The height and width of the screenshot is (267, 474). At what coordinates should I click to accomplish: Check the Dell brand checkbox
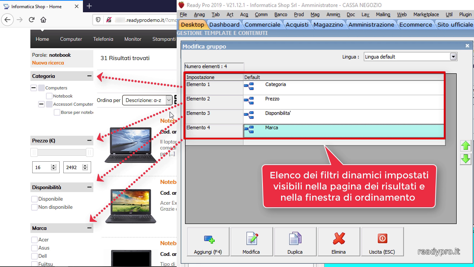(x=34, y=256)
